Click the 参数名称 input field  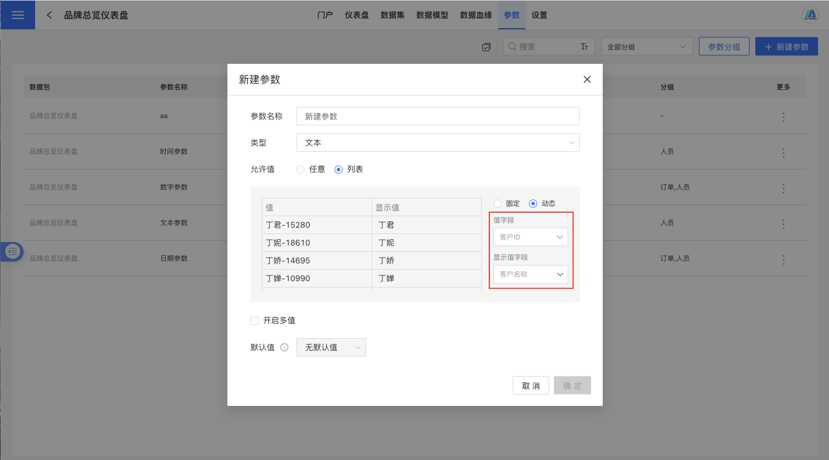pyautogui.click(x=438, y=116)
